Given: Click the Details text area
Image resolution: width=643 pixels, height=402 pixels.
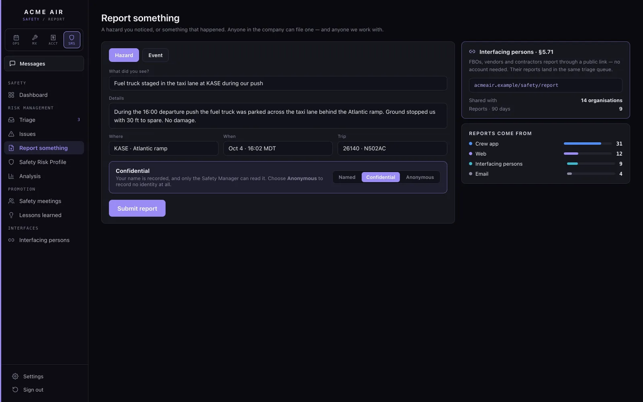Looking at the screenshot, I should click(278, 116).
